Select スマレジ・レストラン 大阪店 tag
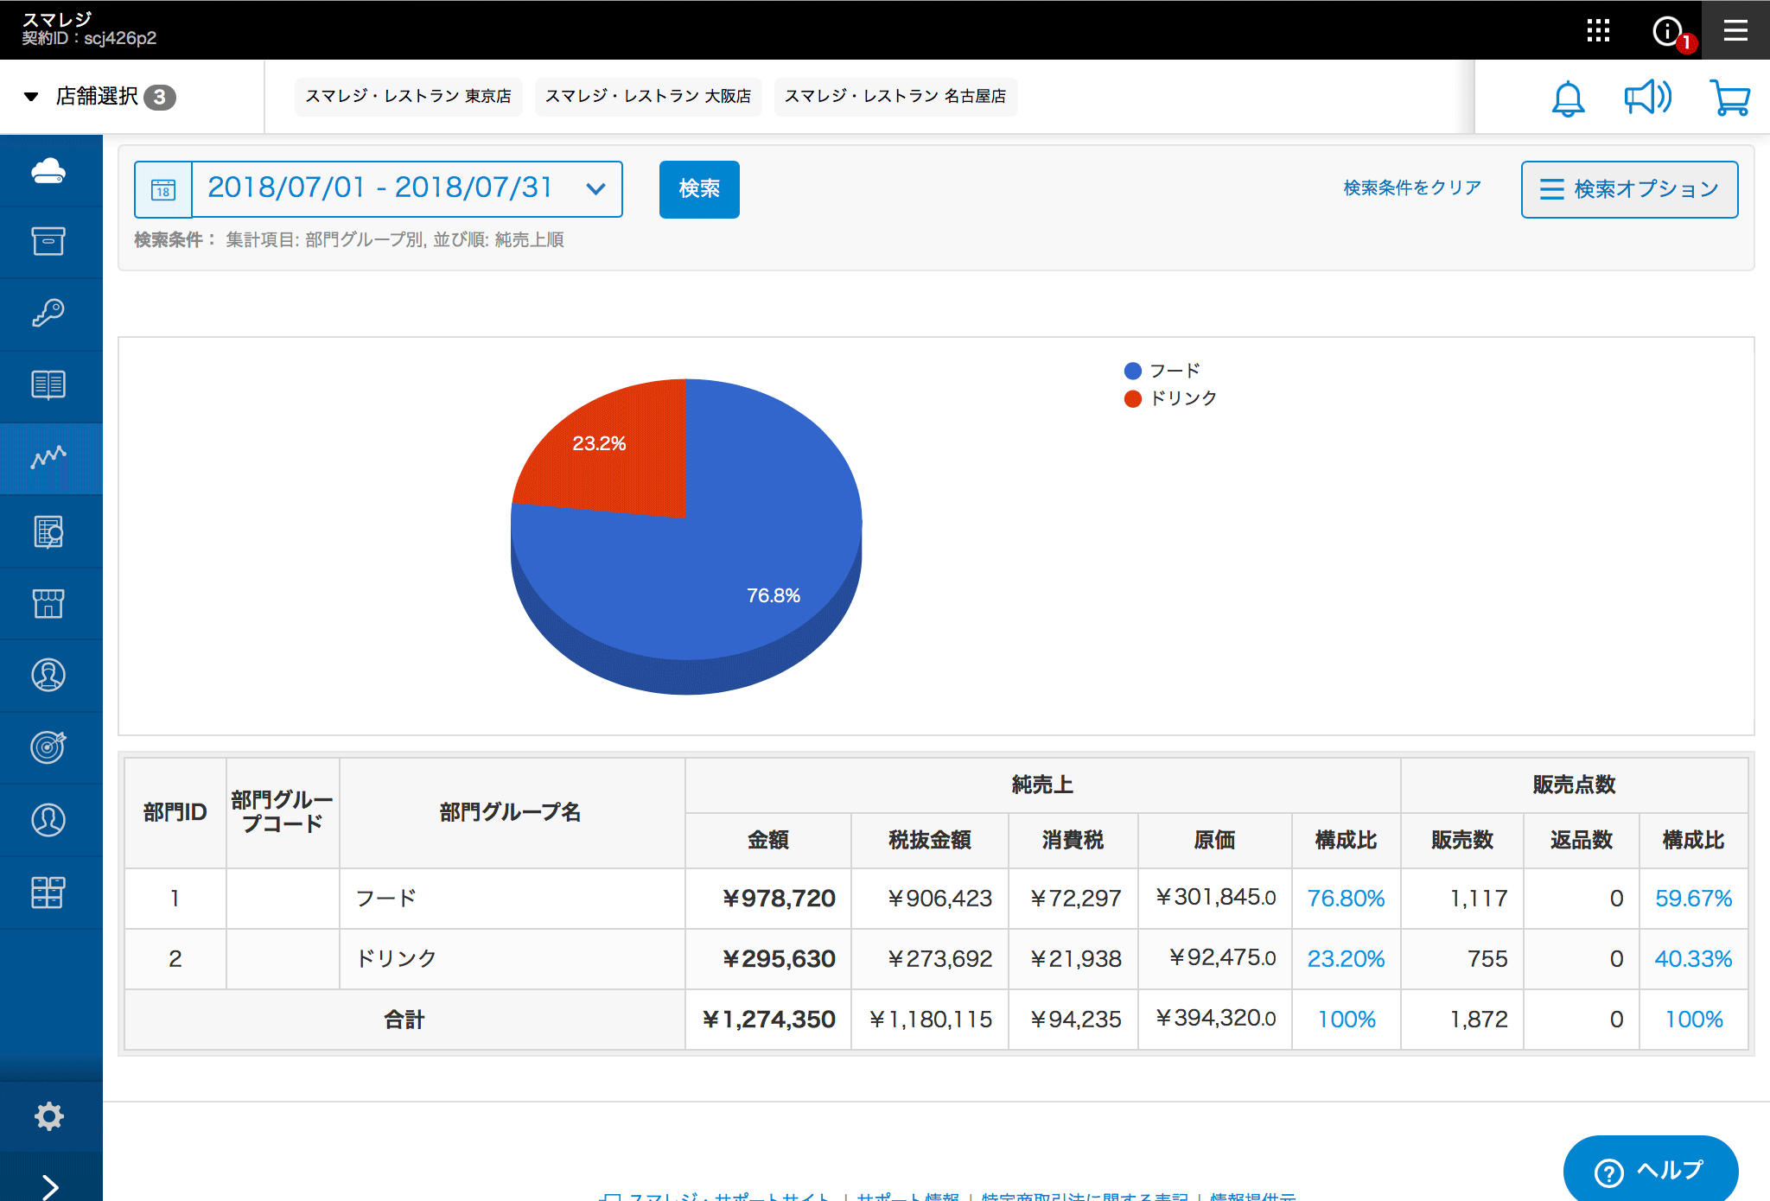Viewport: 1770px width, 1201px height. pyautogui.click(x=648, y=96)
